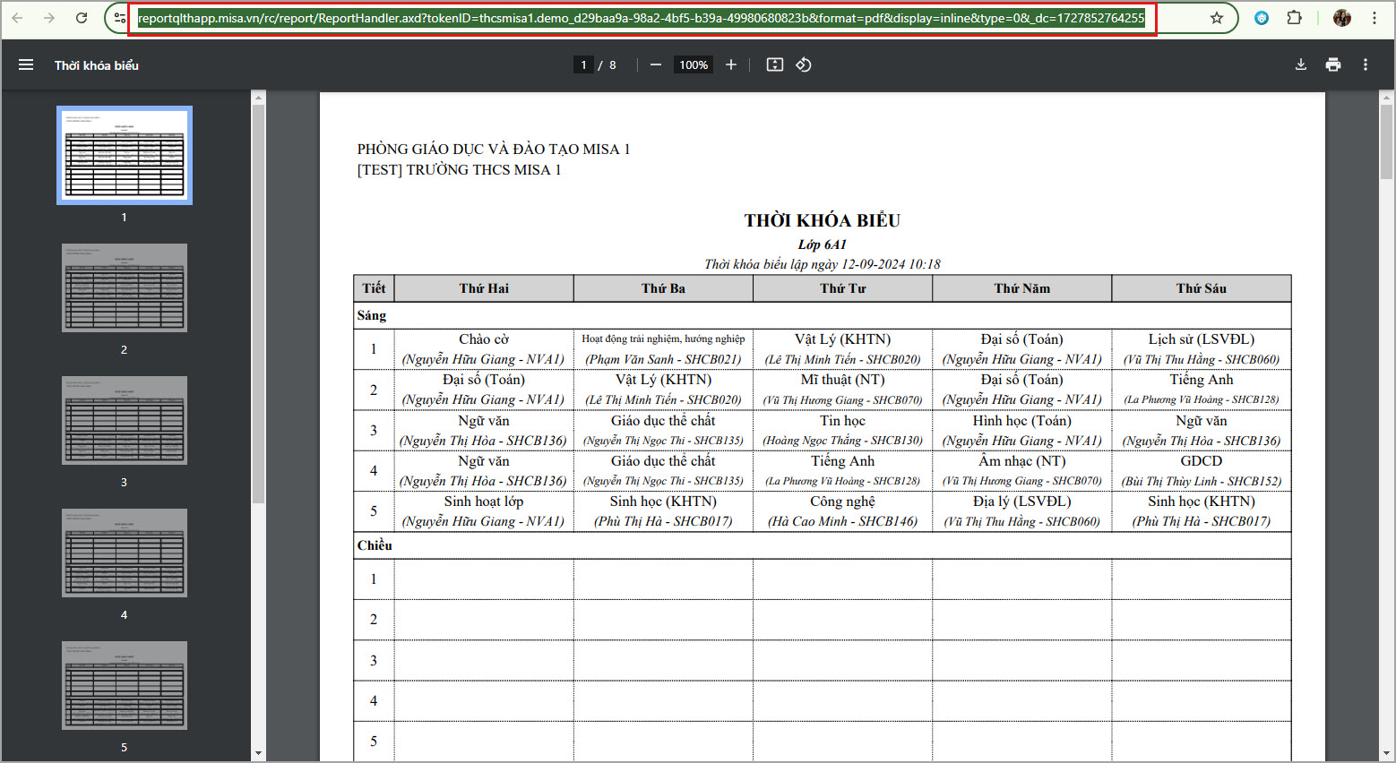This screenshot has width=1396, height=763.
Task: Click thumbnail panel scroll-up arrow
Action: (x=258, y=98)
